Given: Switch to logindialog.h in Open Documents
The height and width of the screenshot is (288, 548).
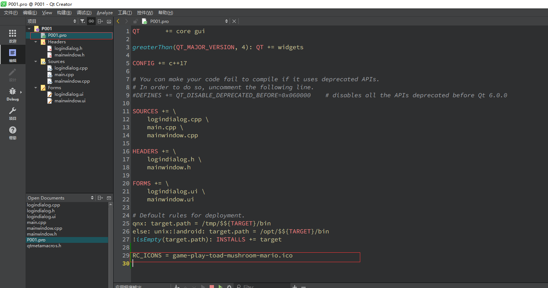Looking at the screenshot, I should [x=41, y=211].
